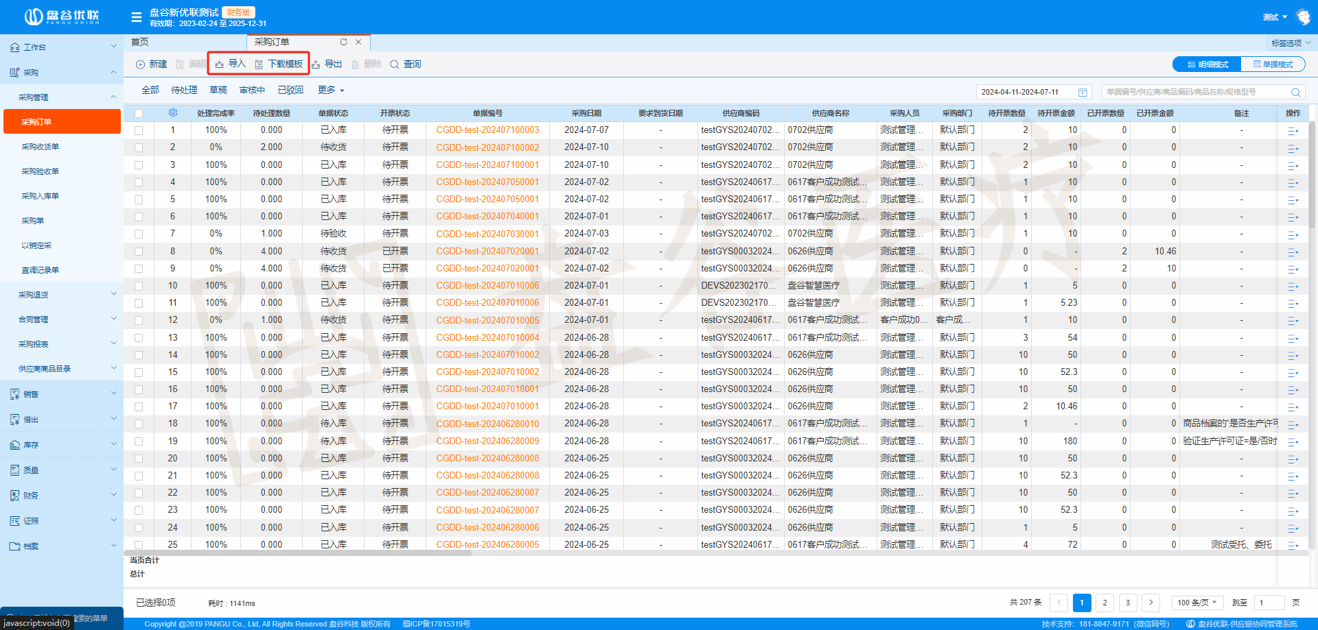Click the 工作台 sidebar icon
Viewport: 1318px width, 630px height.
(14, 47)
